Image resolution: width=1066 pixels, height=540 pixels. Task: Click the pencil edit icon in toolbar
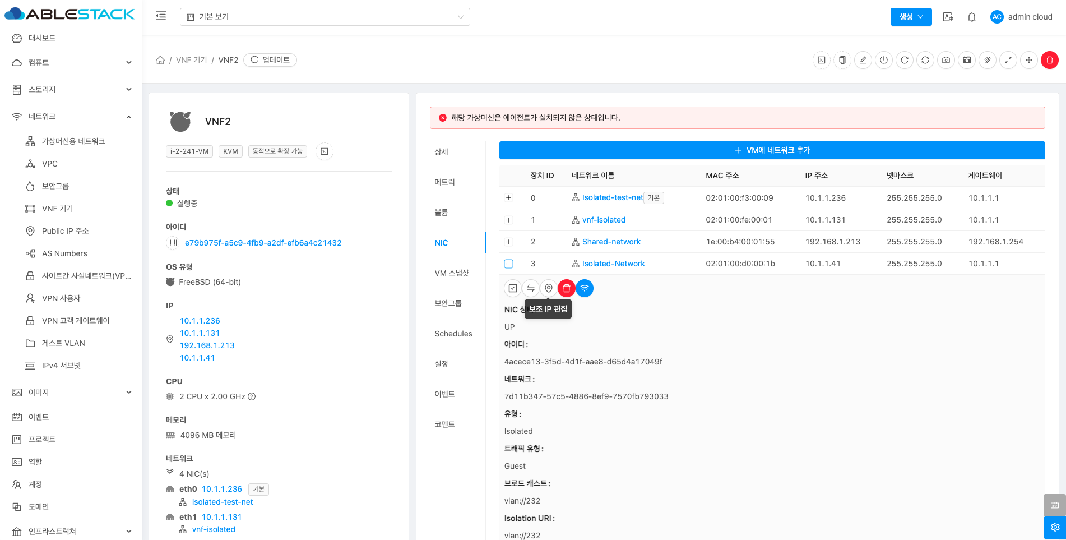pyautogui.click(x=863, y=60)
